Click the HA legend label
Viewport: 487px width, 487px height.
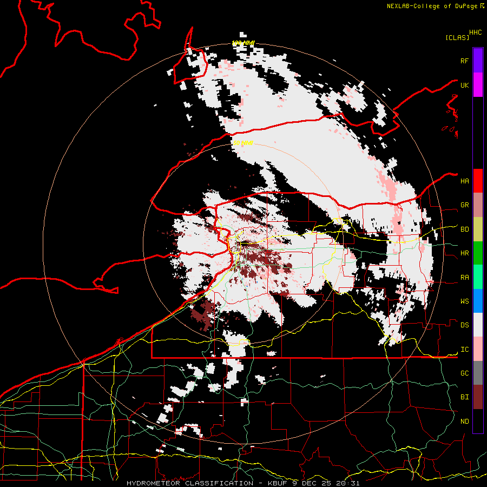coord(464,181)
